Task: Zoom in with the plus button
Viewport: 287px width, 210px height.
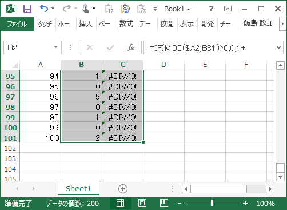Action: coord(245,203)
